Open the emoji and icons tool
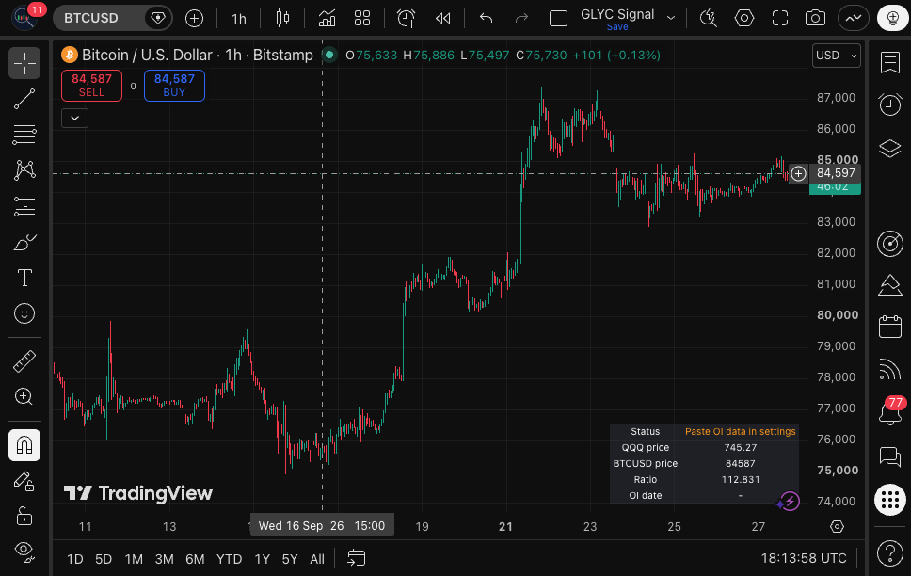Viewport: 911px width, 576px height. 24,313
